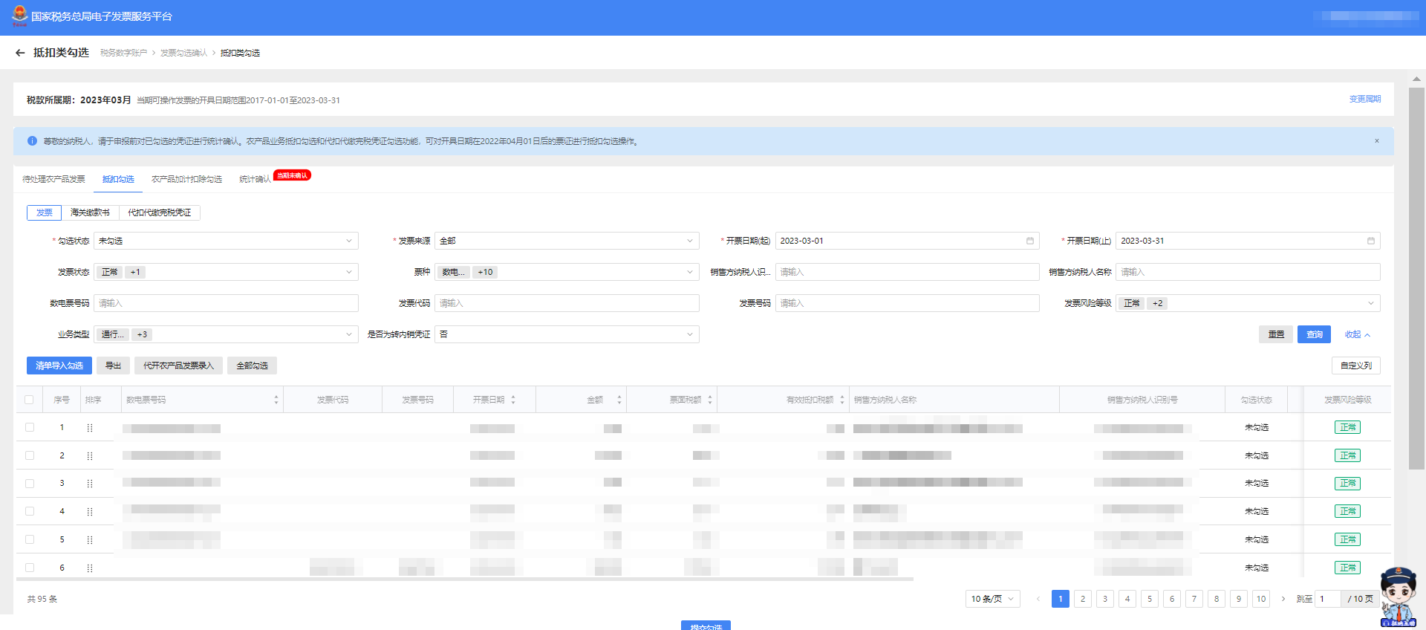Check the checkbox for row 4

(x=30, y=511)
